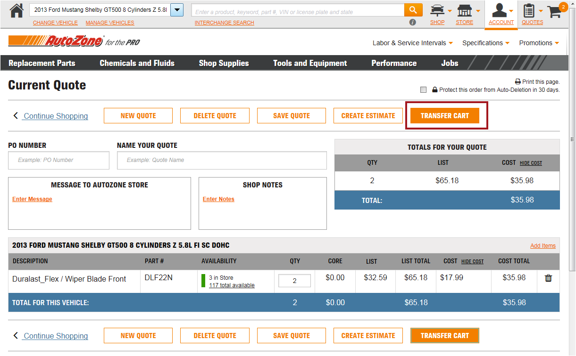
Task: Expand the vehicle selector dropdown arrow
Action: tap(177, 10)
